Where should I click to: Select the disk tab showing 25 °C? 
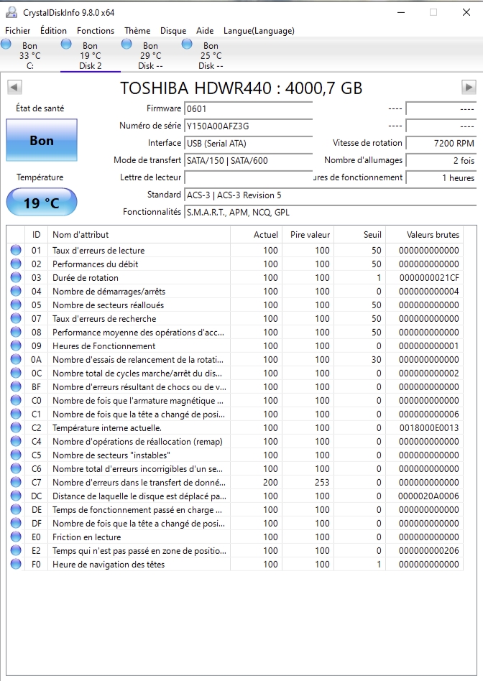click(211, 55)
